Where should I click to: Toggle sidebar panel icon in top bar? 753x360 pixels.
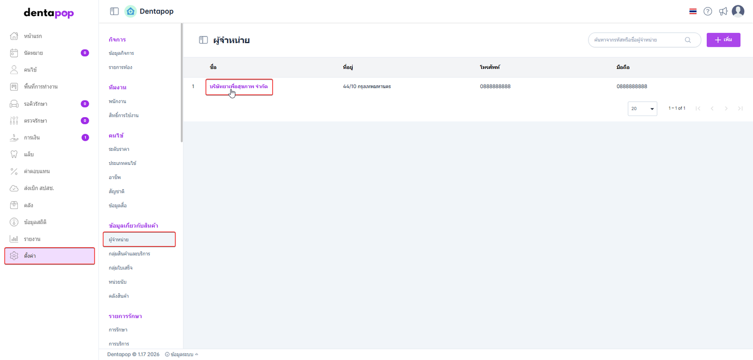click(114, 11)
